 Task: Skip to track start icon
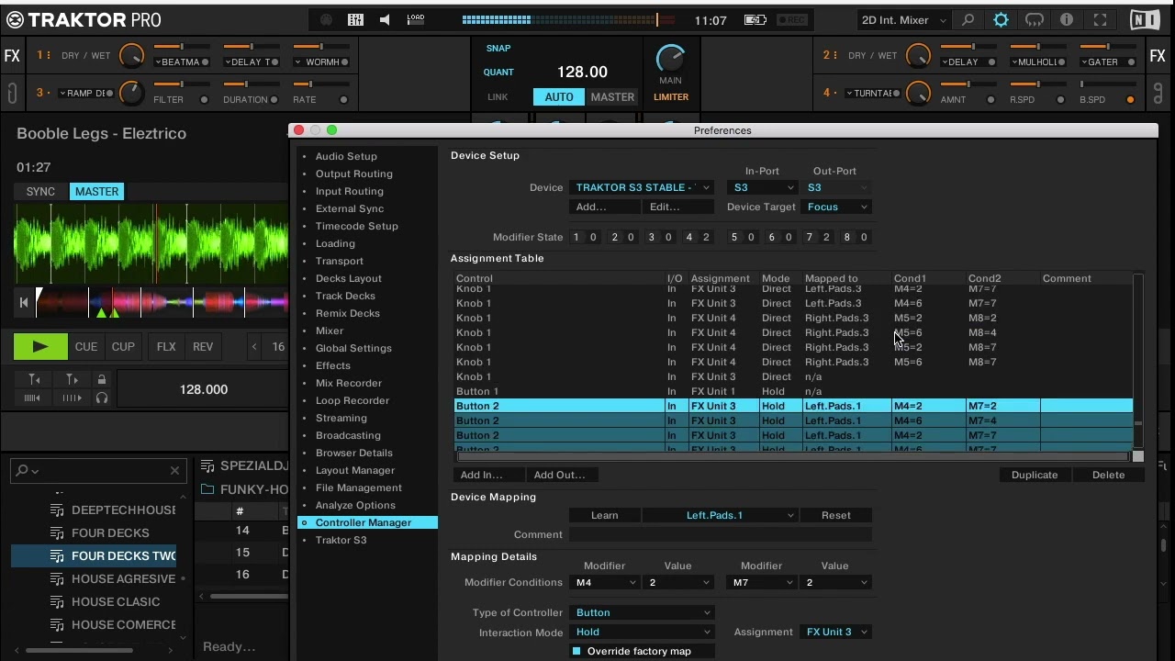(24, 301)
